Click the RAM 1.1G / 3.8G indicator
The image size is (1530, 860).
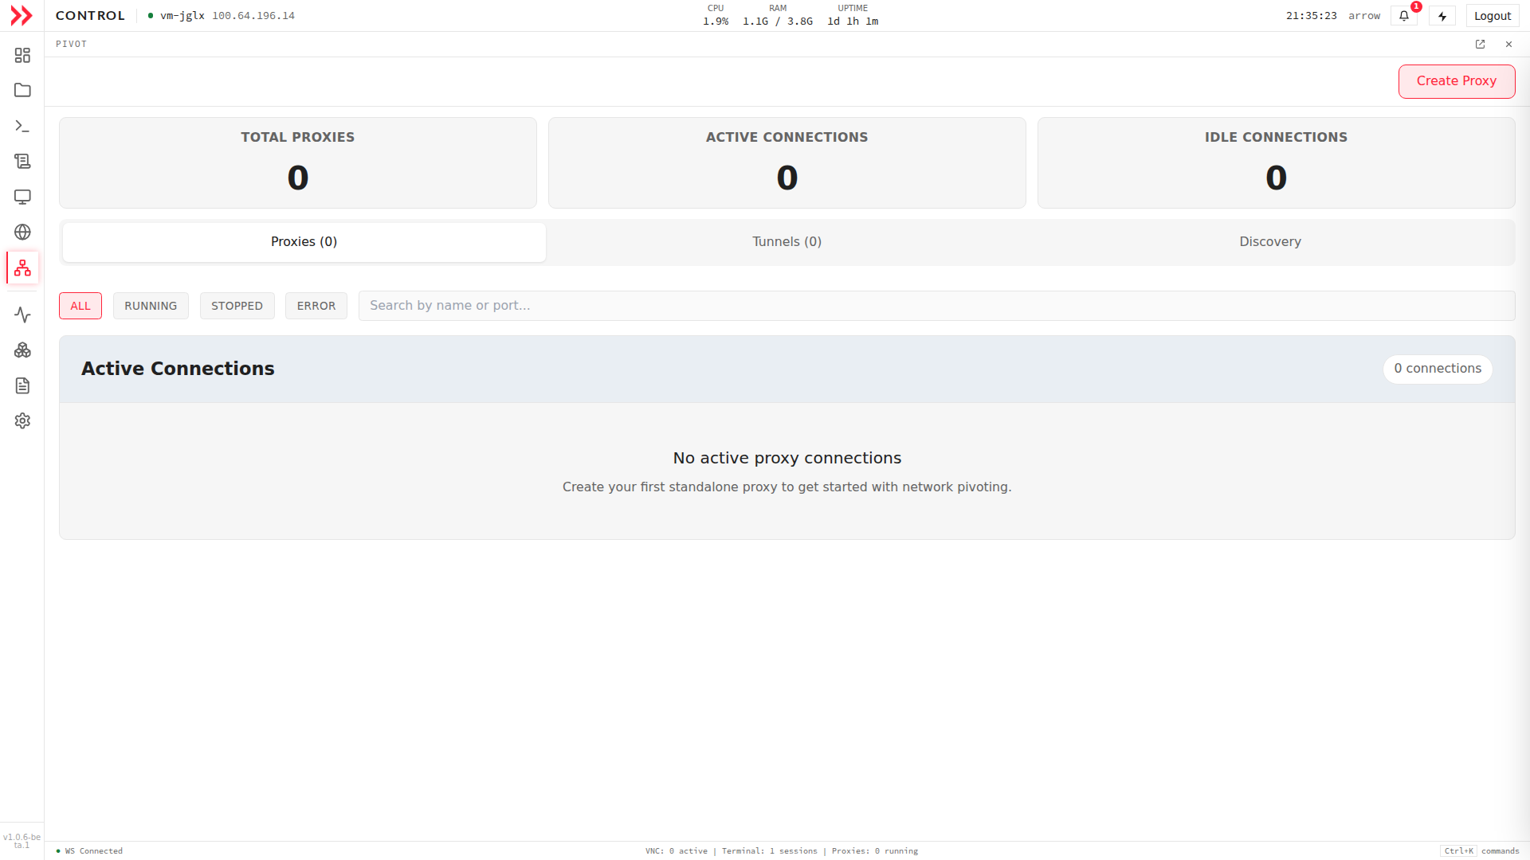(778, 15)
